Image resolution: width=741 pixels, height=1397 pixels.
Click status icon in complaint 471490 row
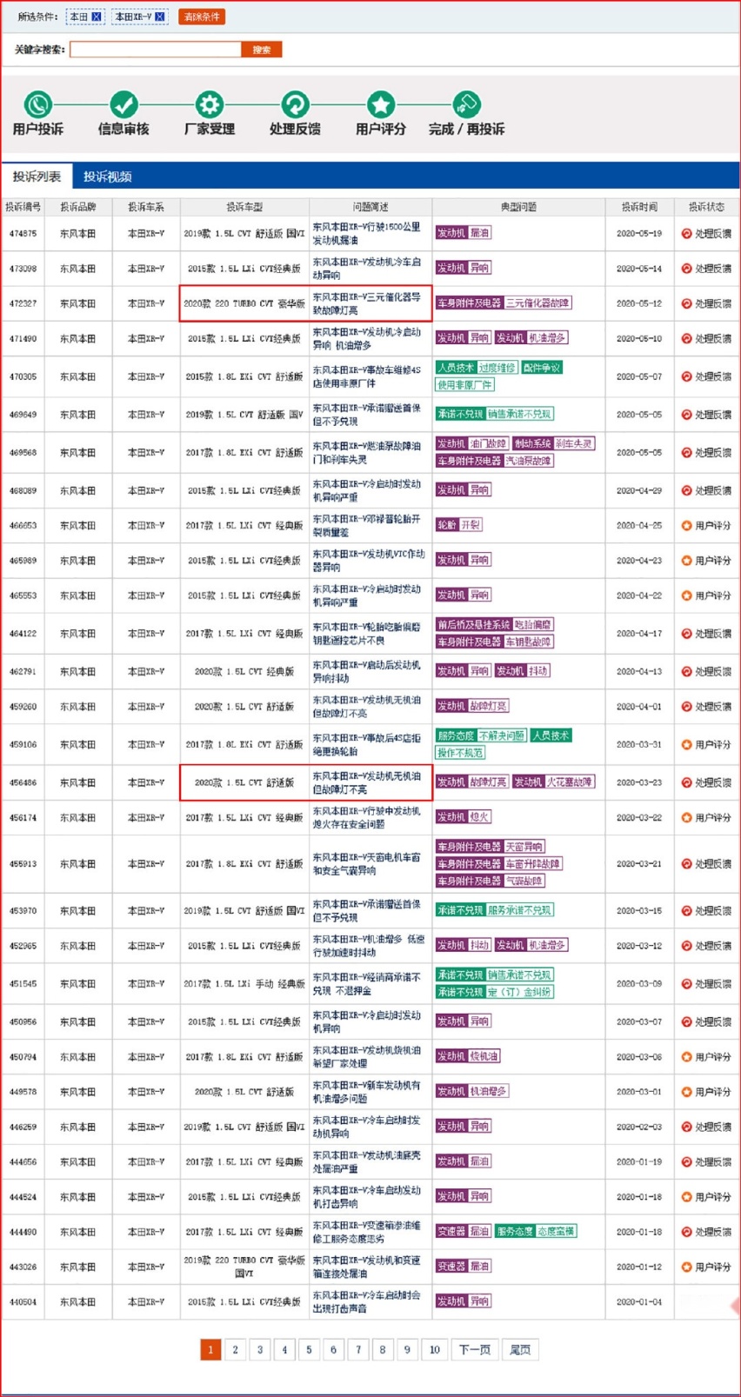[686, 339]
